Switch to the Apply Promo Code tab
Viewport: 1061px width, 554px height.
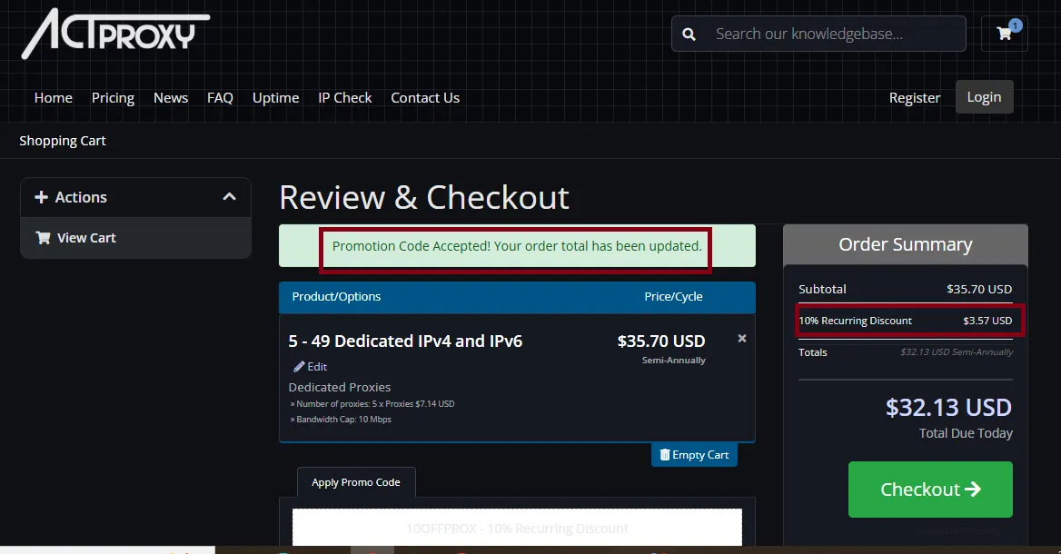pyautogui.click(x=356, y=482)
